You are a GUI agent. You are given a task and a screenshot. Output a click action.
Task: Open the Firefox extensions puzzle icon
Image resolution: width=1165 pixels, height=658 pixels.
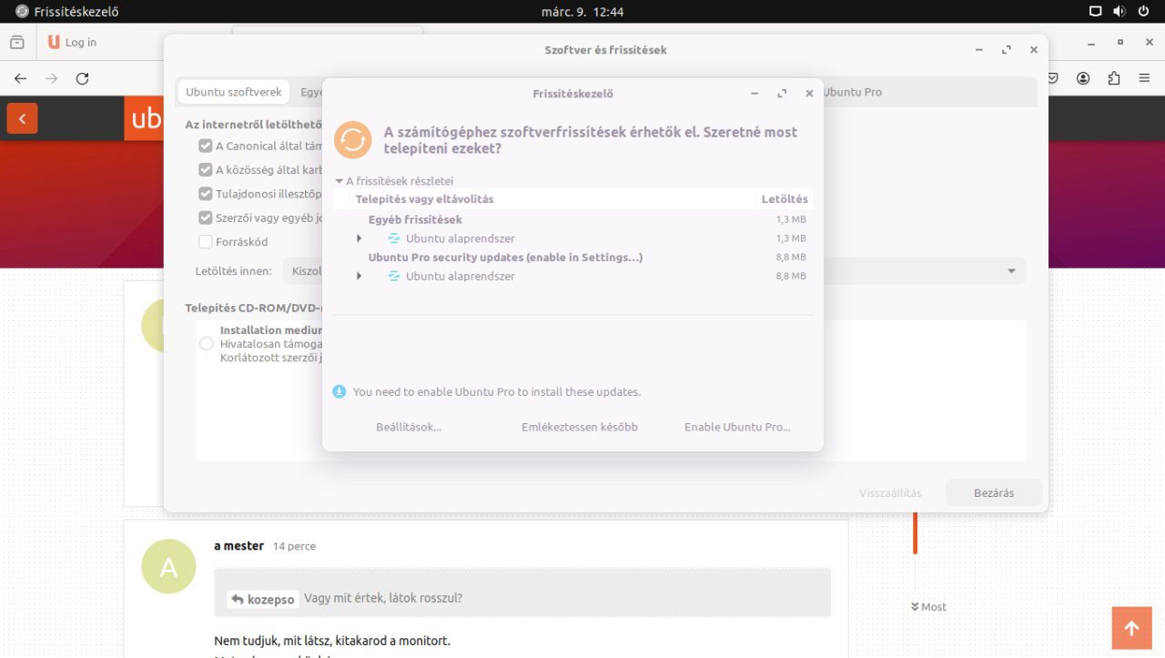1114,78
